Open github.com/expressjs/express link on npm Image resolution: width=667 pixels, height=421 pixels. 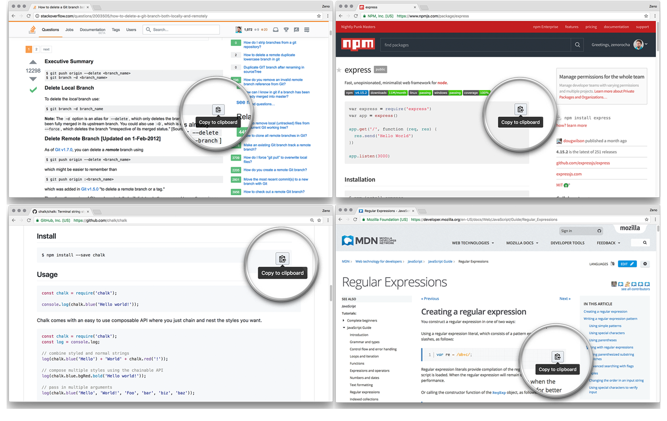pos(583,163)
